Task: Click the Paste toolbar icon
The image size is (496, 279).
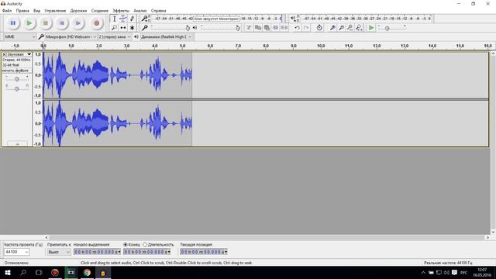Action: pyautogui.click(x=267, y=28)
